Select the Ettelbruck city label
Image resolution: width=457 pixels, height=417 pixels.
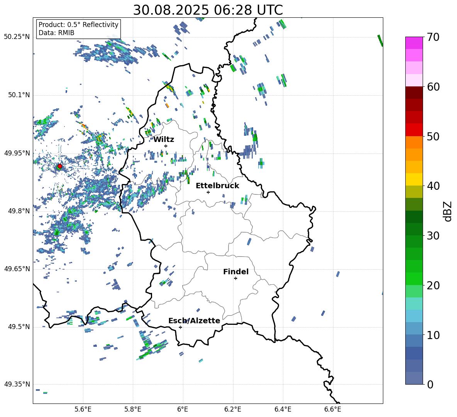click(x=217, y=186)
